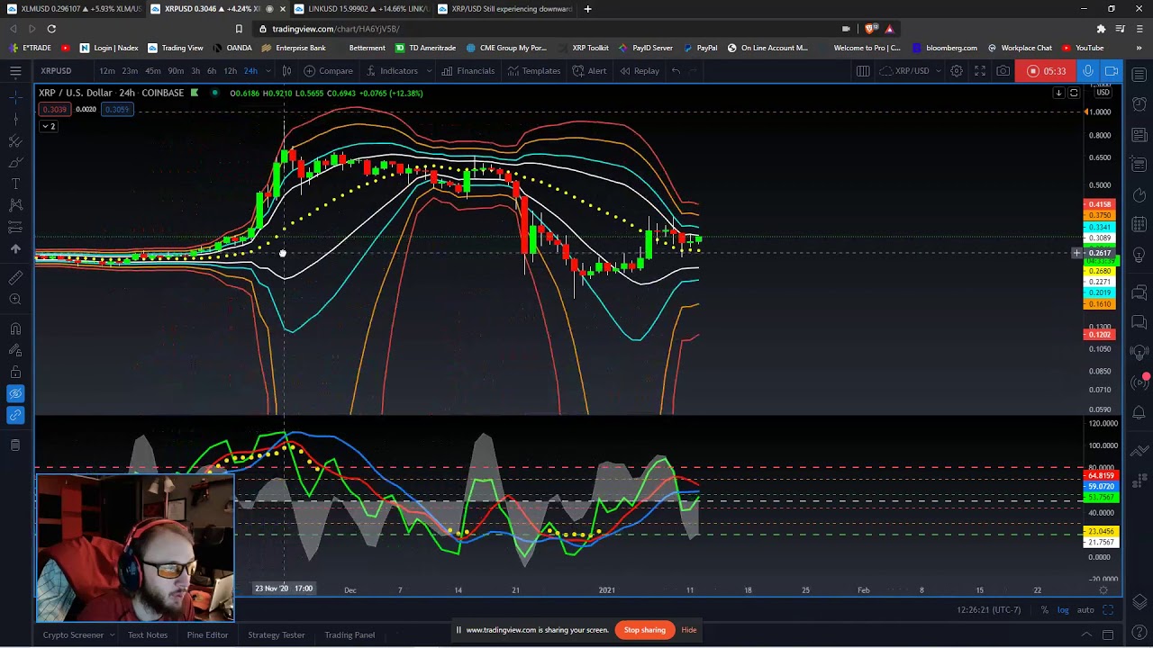Expand the timeframe interval dropdown arrow
1153x648 pixels.
click(268, 71)
